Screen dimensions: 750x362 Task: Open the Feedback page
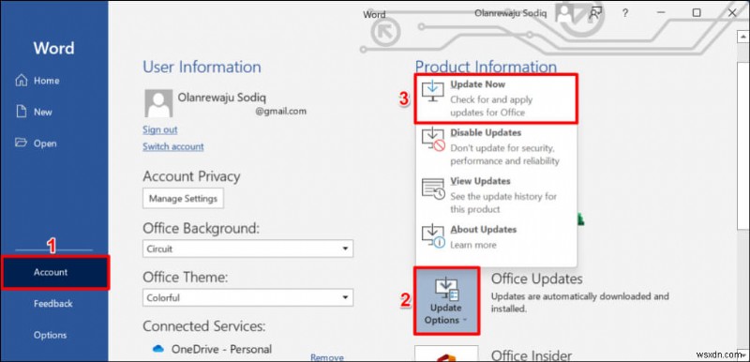(x=54, y=304)
